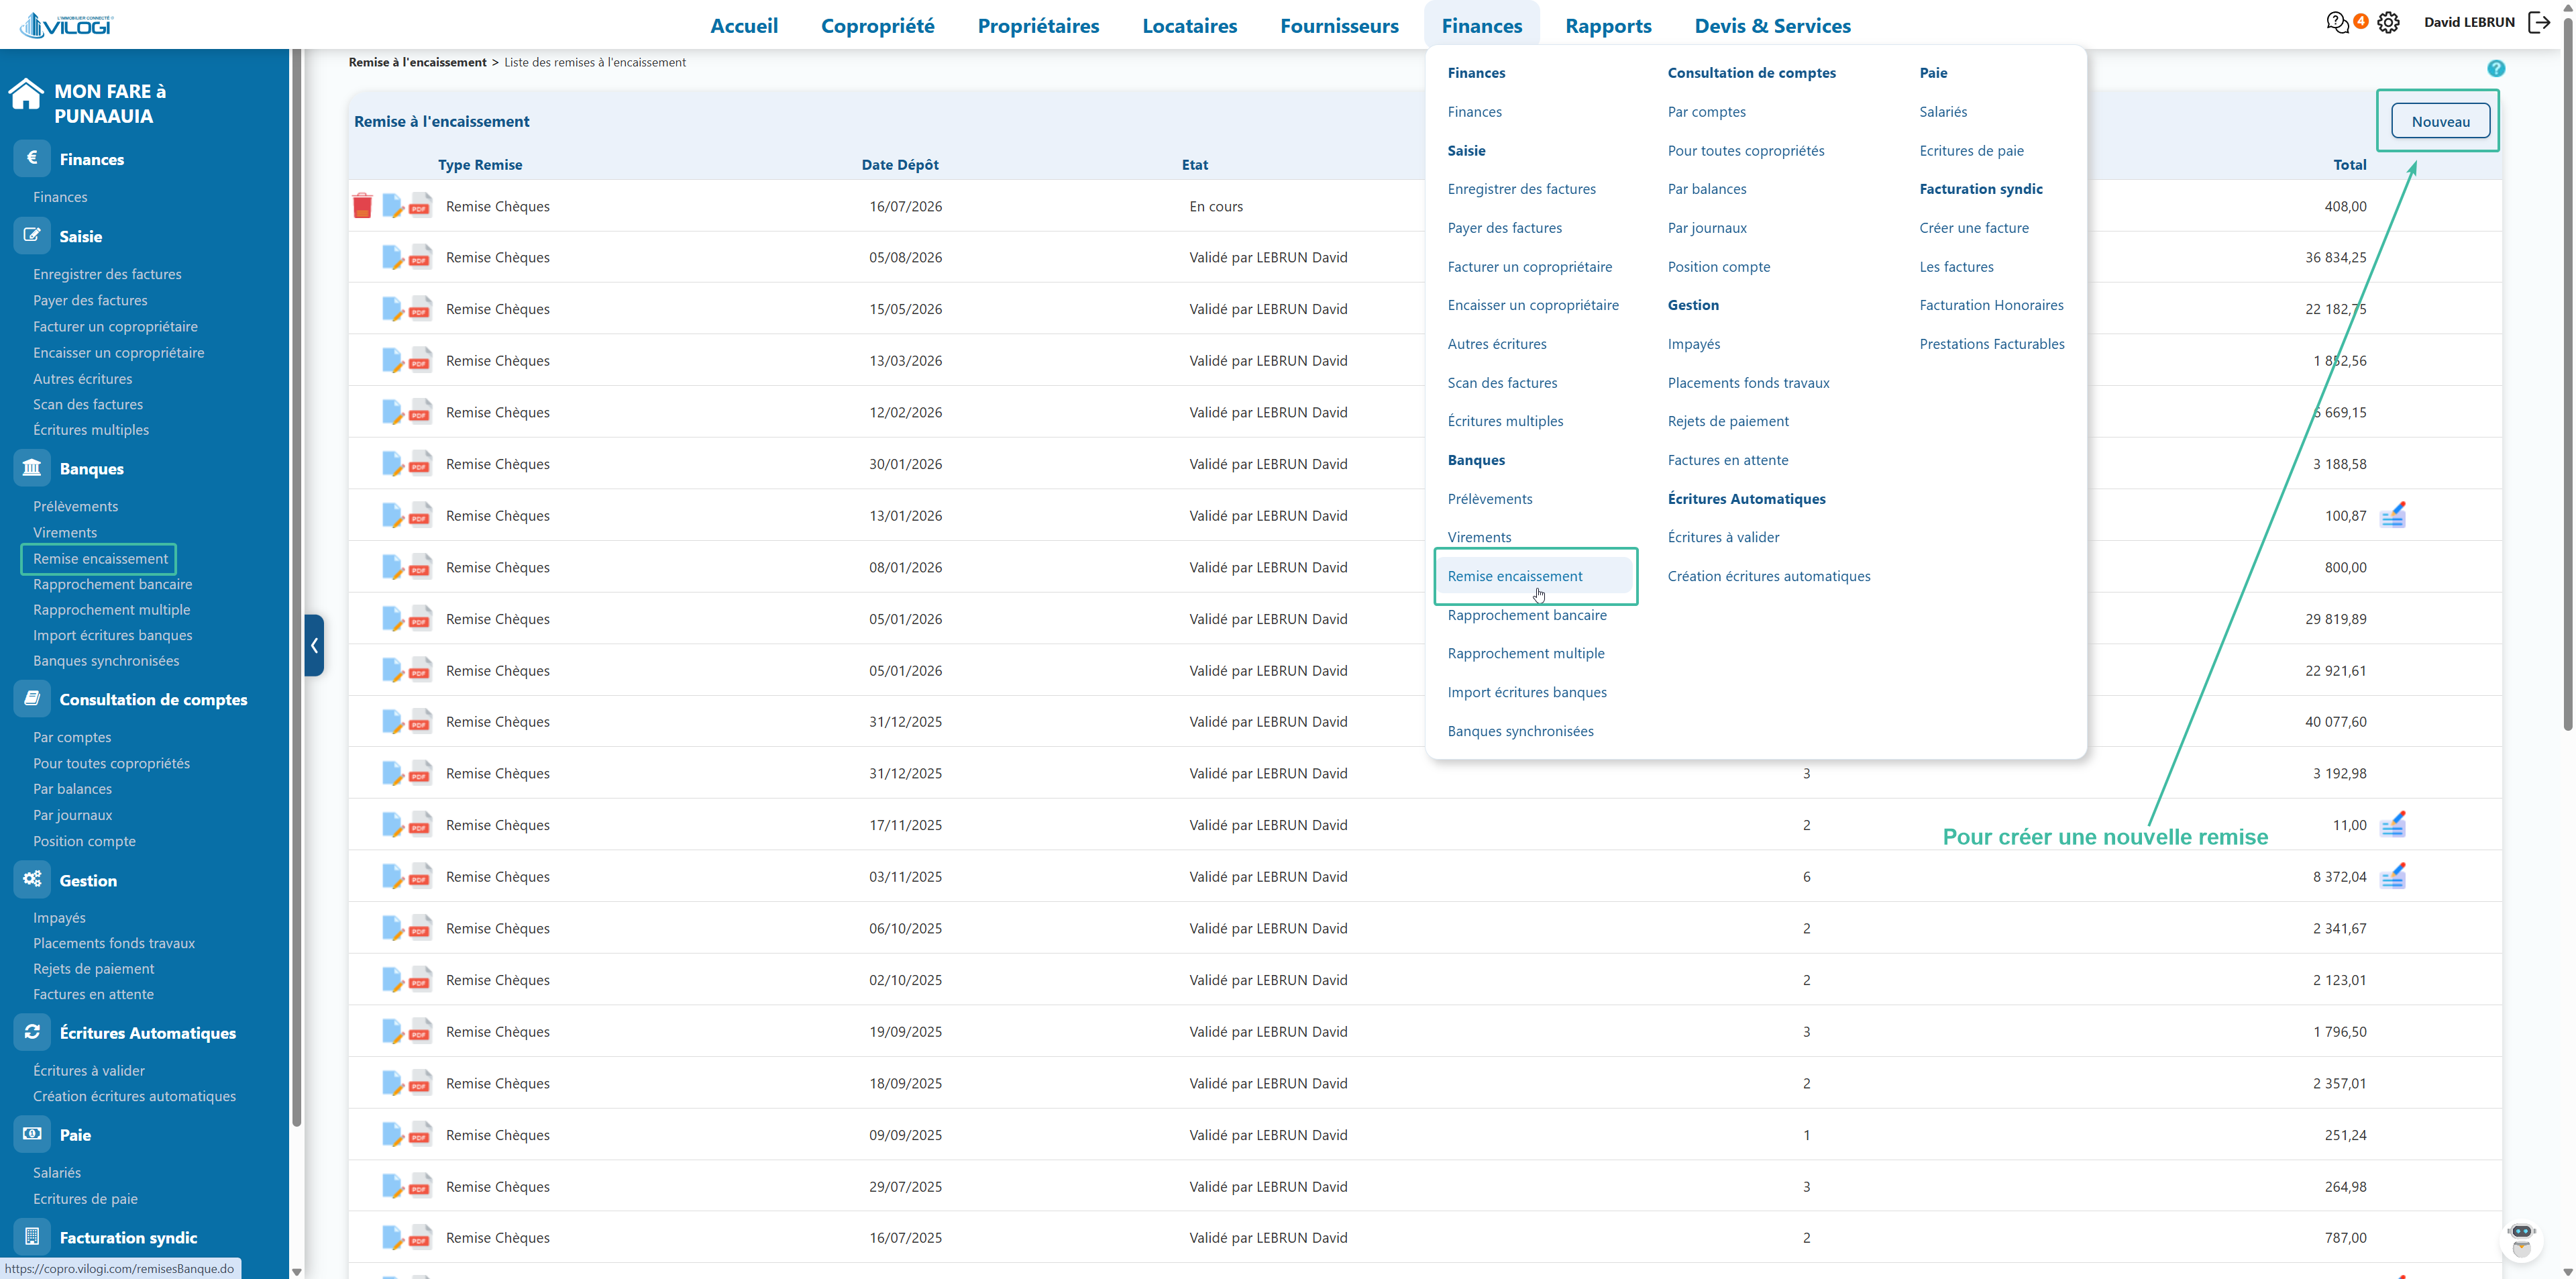Click the cheque icon on the 8 372,04 row
The height and width of the screenshot is (1279, 2576).
tap(2393, 876)
